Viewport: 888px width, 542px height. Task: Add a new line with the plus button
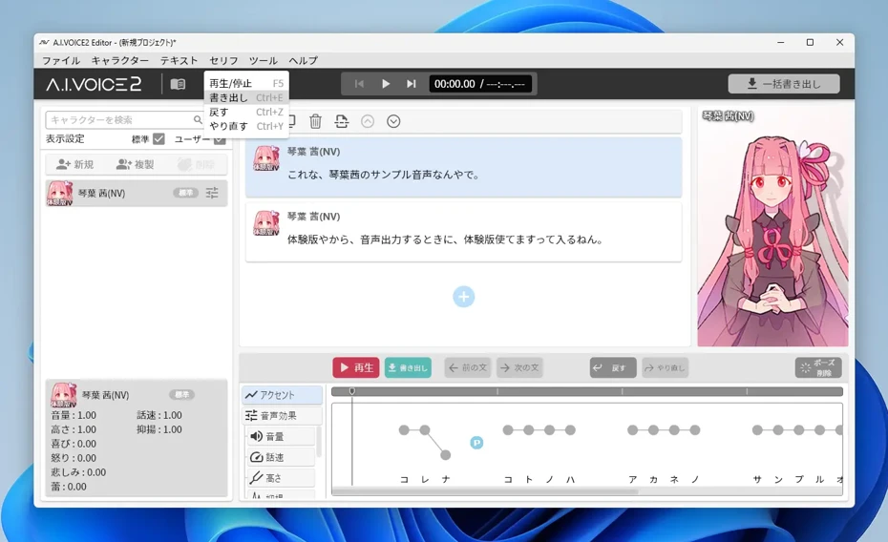pos(463,297)
